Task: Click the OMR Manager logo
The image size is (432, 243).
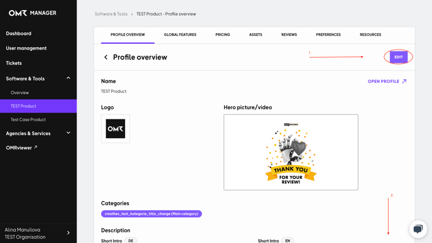Action: [33, 13]
